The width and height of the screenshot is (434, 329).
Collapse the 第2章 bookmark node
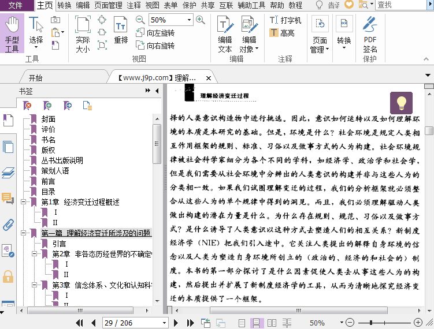(34, 254)
